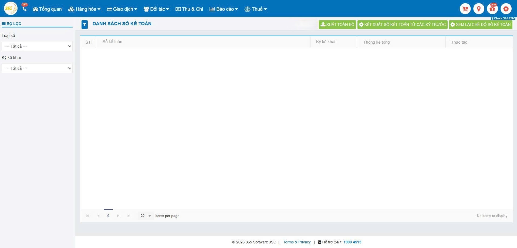The image size is (517, 248).
Task: Open the items per page dropdown
Action: click(x=146, y=216)
